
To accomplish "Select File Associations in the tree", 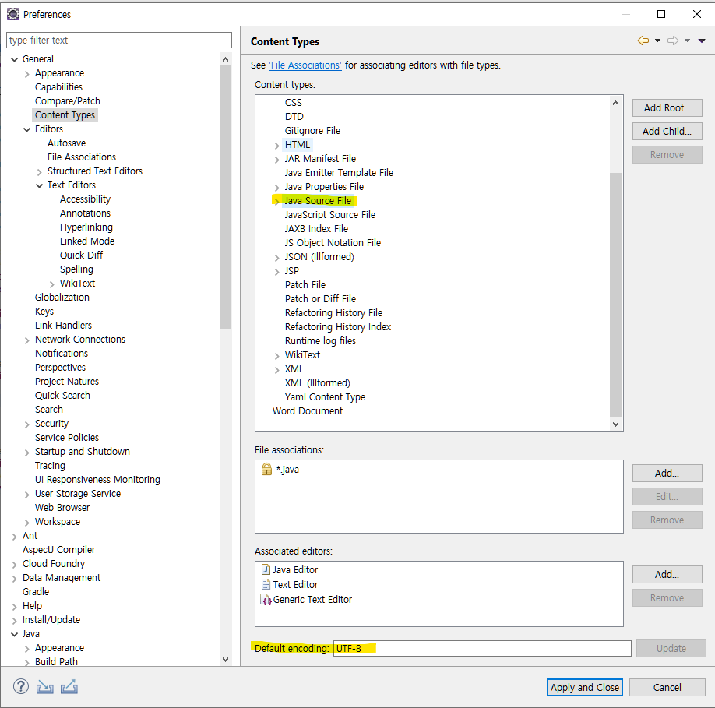I will (x=82, y=157).
